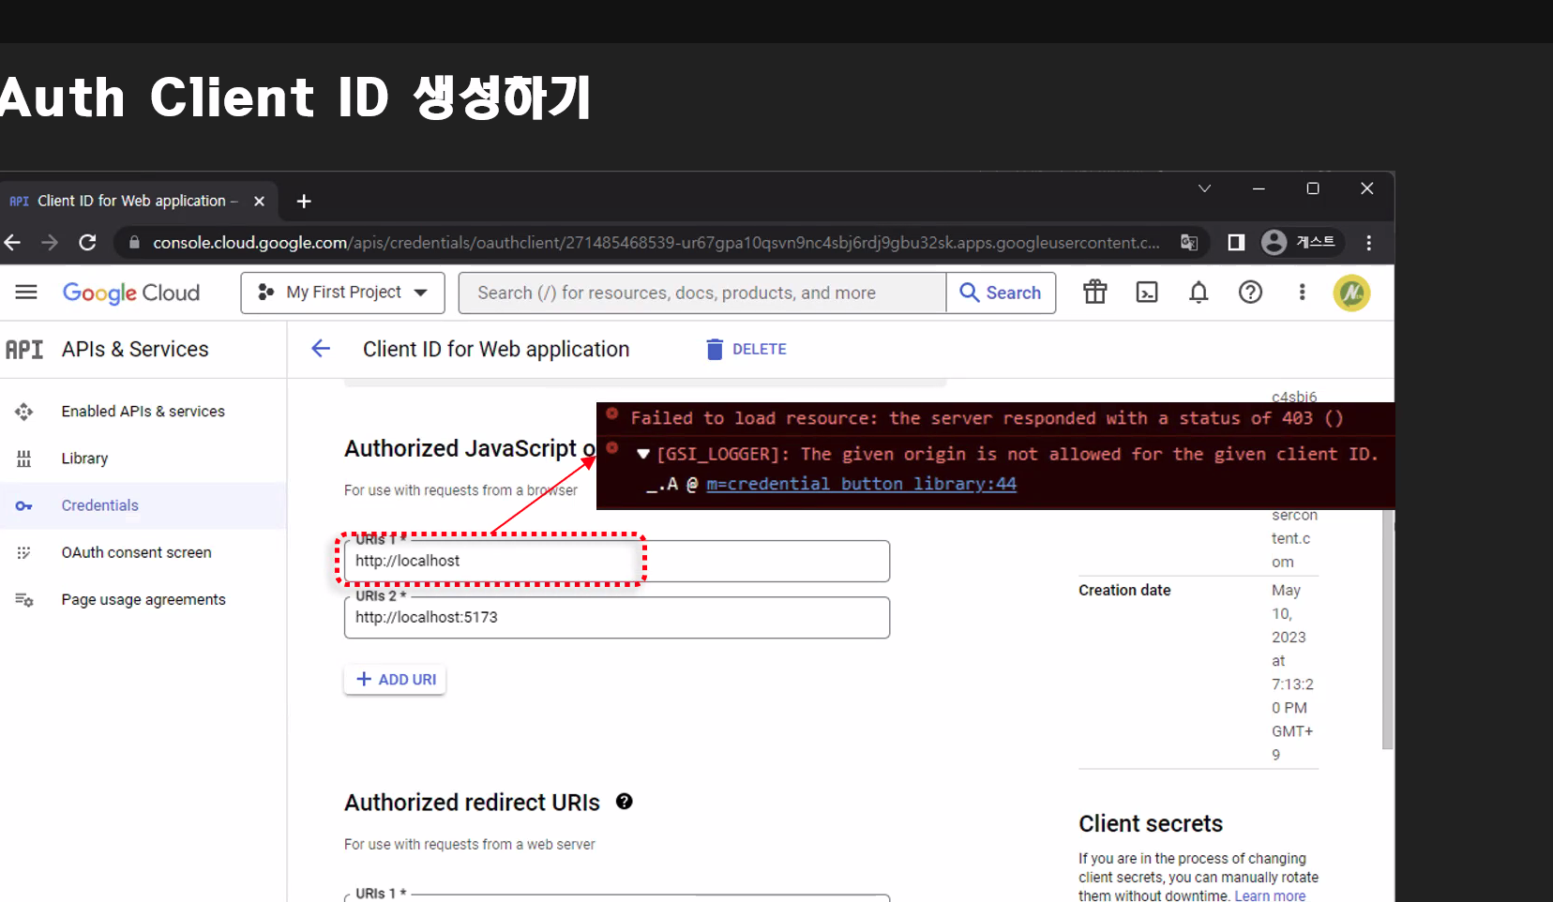Open Chrome three-dot menu
This screenshot has width=1553, height=902.
(x=1369, y=243)
